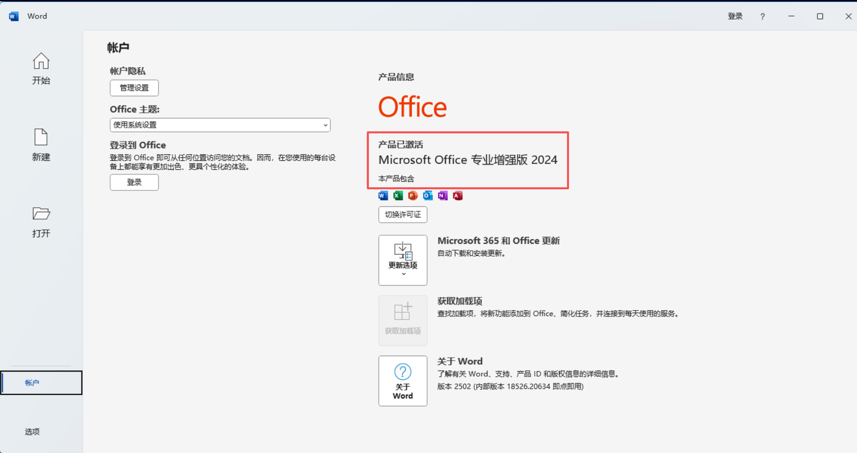Click Microsoft Office 专业增强版 2024 text

pos(468,160)
